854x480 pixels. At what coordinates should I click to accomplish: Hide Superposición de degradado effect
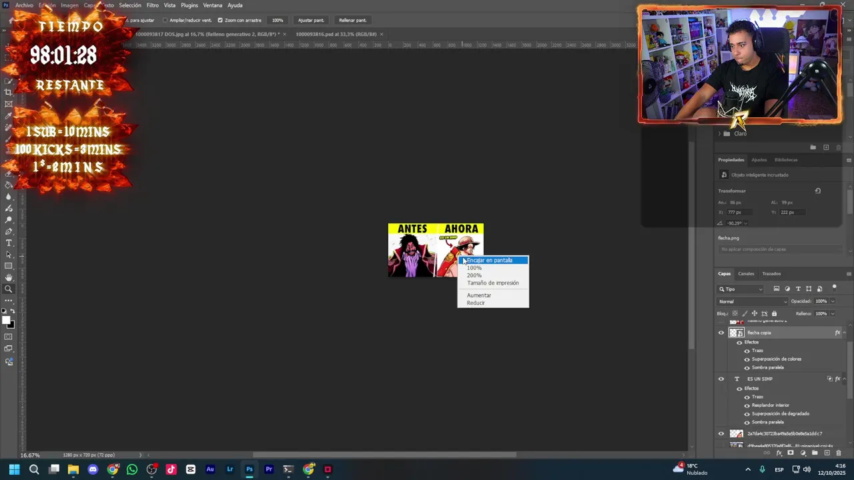point(747,414)
